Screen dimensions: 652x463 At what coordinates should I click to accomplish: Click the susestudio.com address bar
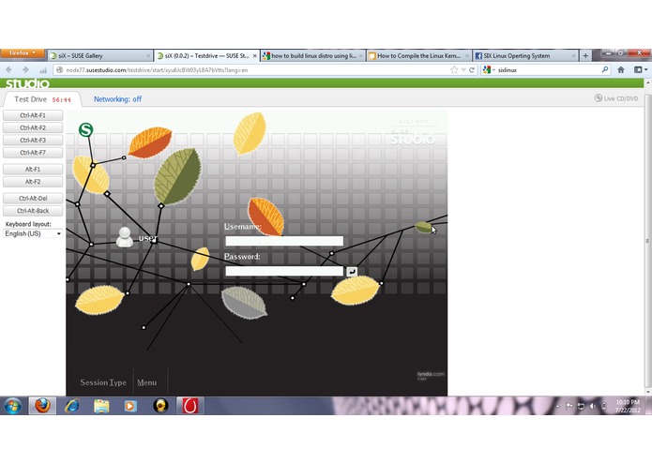[x=253, y=70]
